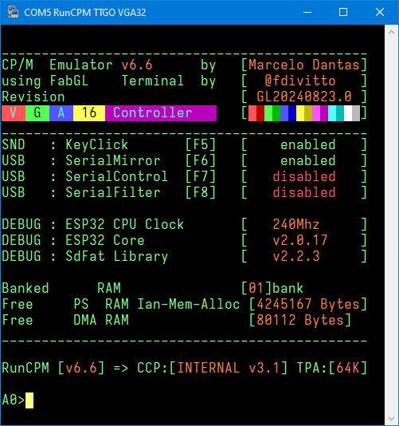The height and width of the screenshot is (426, 399).
Task: Click the yellow 16 block in banner
Action: [89, 113]
